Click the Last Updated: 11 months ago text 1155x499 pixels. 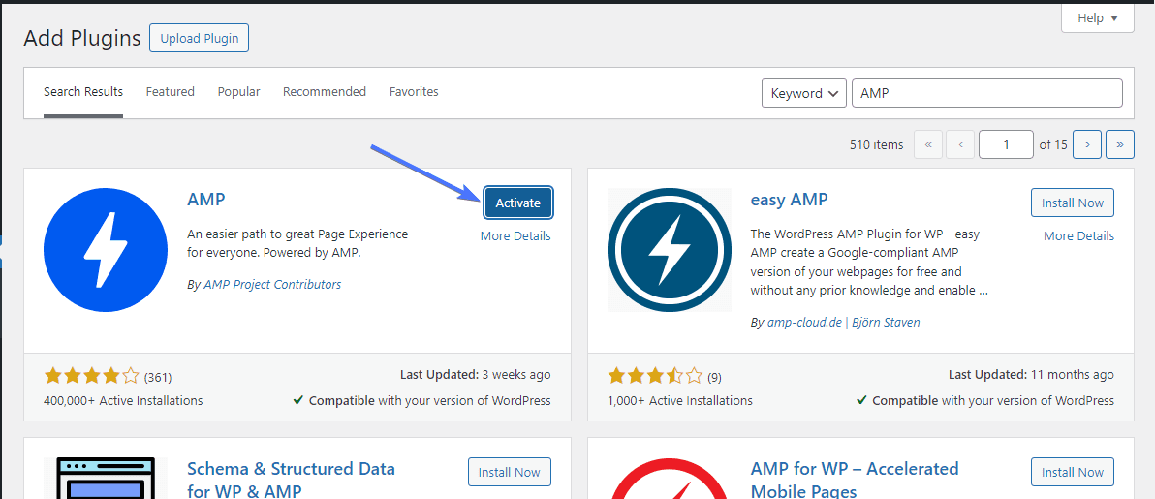coord(1031,374)
